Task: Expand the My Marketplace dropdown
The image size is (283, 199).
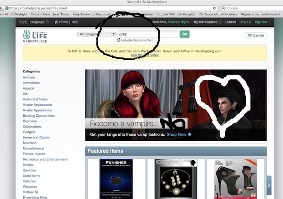Action: pyautogui.click(x=220, y=22)
